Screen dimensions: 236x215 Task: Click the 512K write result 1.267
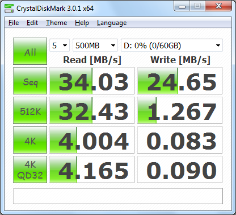click(x=180, y=110)
